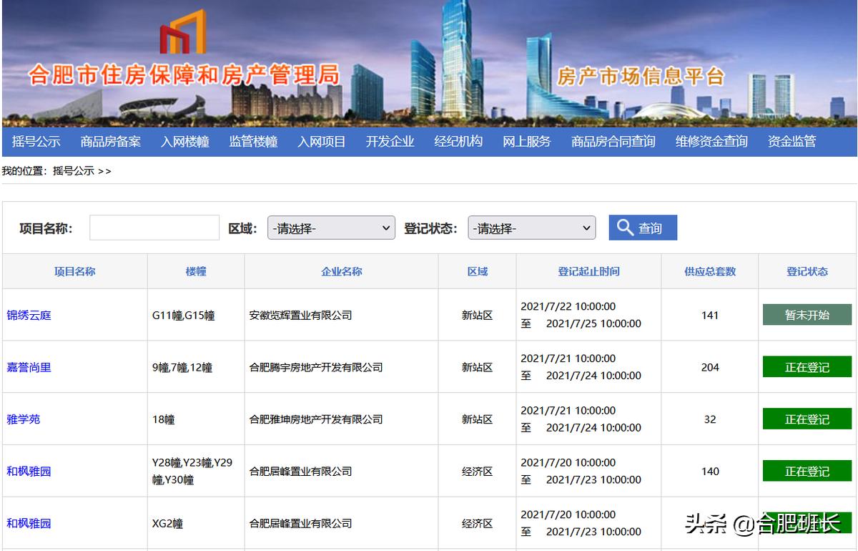Image resolution: width=858 pixels, height=551 pixels.
Task: Click inside the 项目名称 input field
Action: [x=155, y=227]
